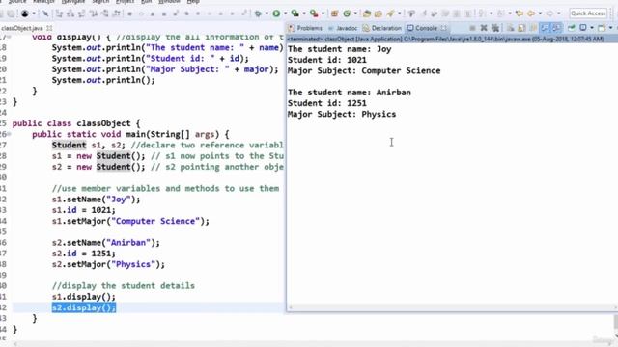Click the Open Console icon
Screen dimensions: 618x347
[x=601, y=28]
